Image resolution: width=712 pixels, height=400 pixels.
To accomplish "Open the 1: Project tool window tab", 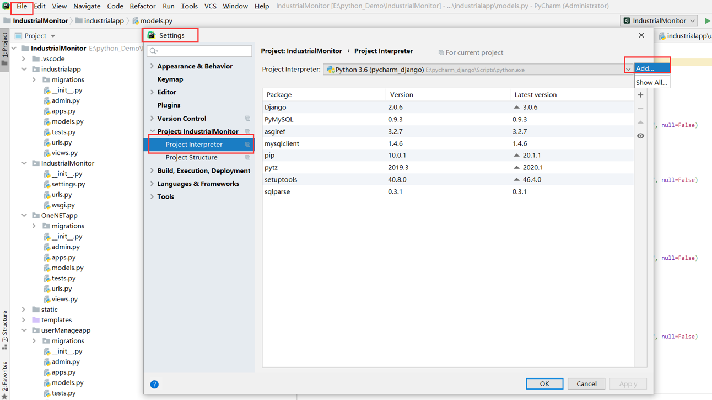I will click(x=4, y=49).
